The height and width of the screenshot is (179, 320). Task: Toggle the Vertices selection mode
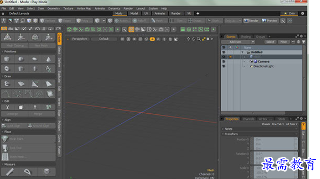[x=48, y=21]
